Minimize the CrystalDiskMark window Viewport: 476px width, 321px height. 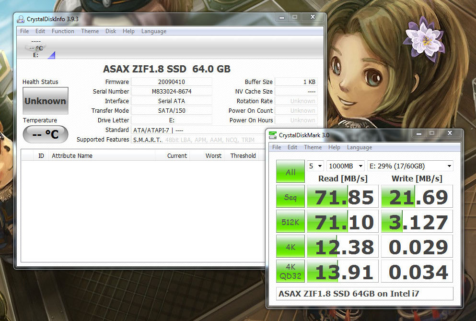419,133
